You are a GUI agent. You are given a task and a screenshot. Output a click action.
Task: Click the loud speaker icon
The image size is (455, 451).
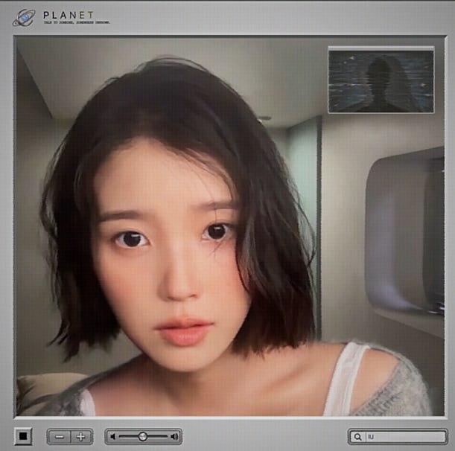(x=174, y=436)
